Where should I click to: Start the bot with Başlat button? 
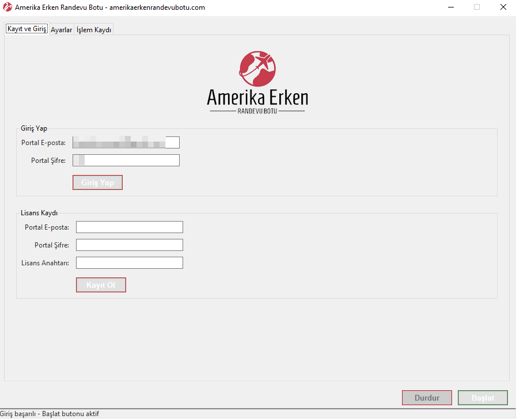pyautogui.click(x=483, y=398)
